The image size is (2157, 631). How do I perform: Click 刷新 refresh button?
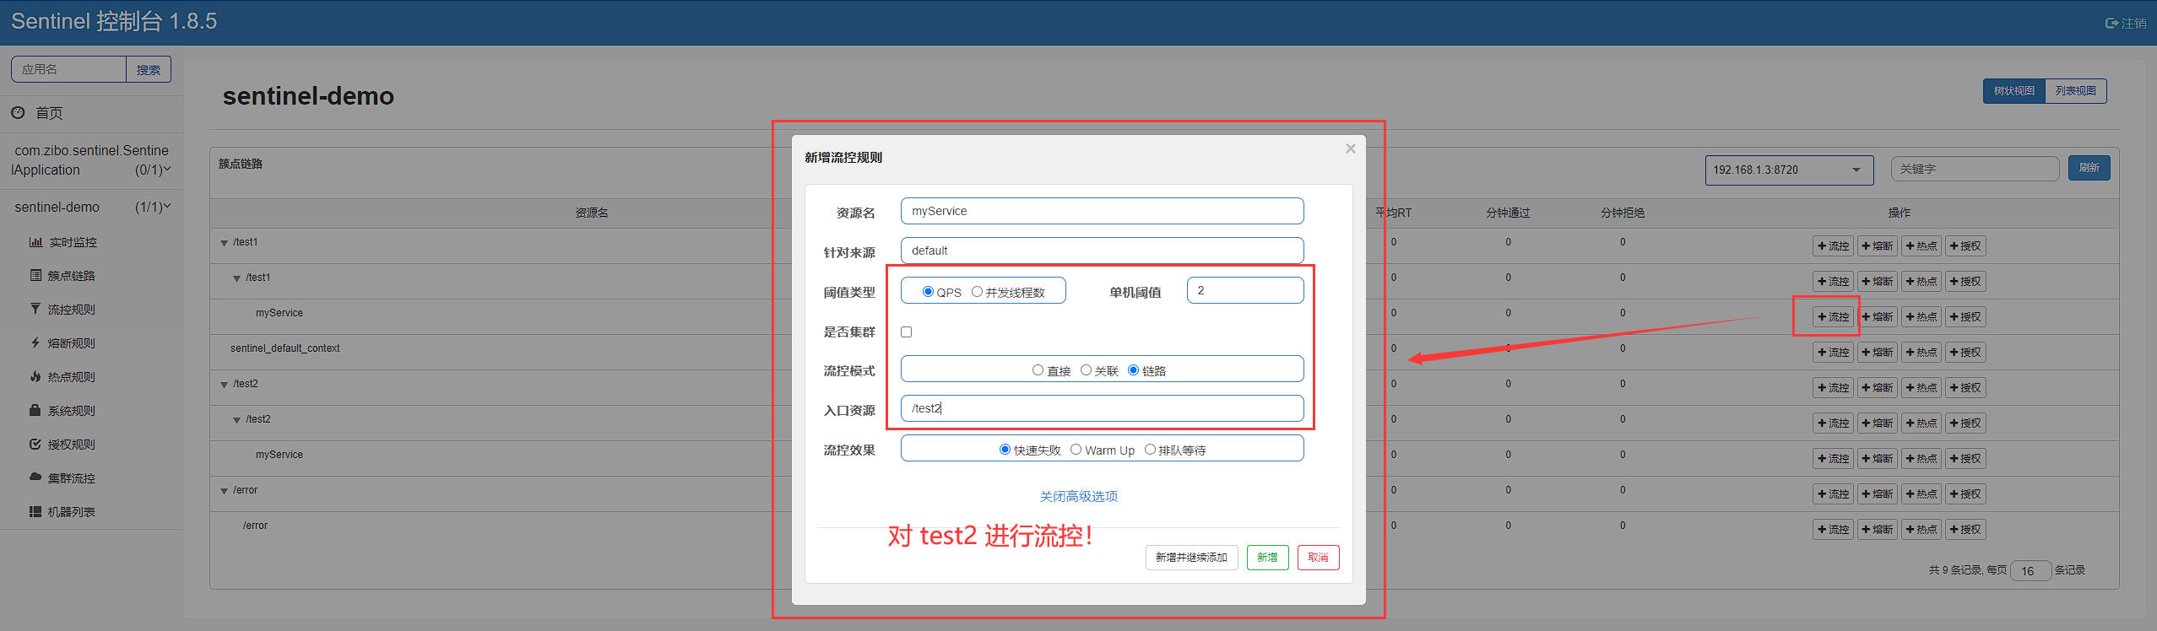2089,168
